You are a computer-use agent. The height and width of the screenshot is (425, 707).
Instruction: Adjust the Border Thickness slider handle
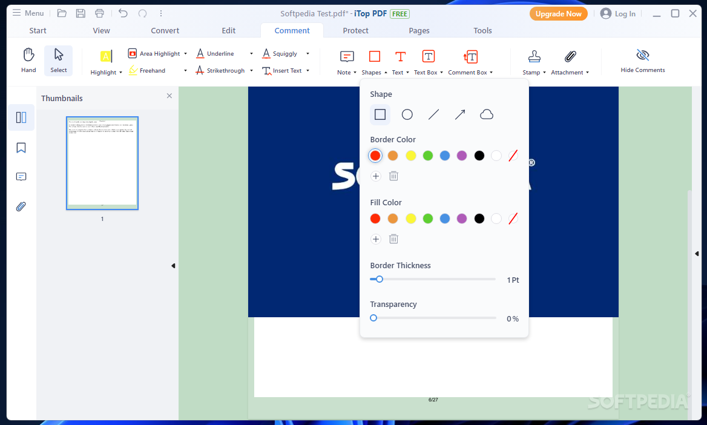pos(380,279)
